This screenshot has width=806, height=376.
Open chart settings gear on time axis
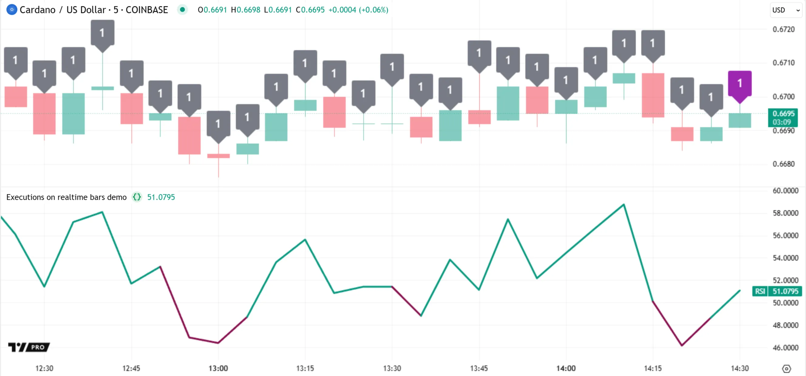pyautogui.click(x=786, y=369)
